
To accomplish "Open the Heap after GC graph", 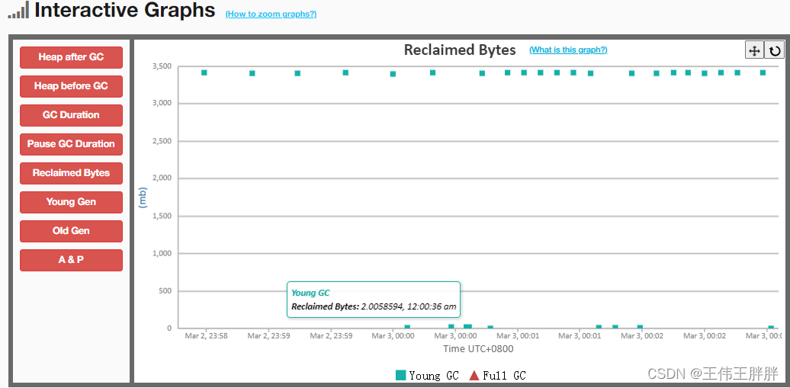I will tap(71, 57).
